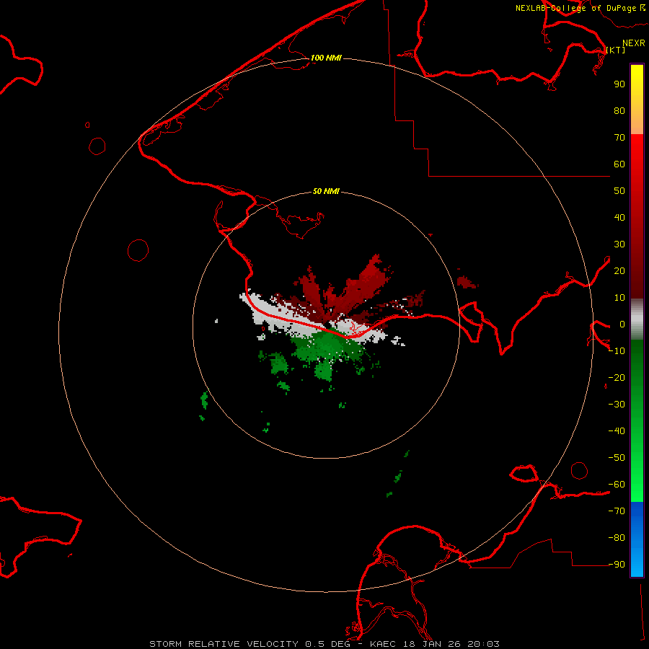This screenshot has width=649, height=649.
Task: Pick the yellow-orange band of the color scale
Action: coord(637,100)
